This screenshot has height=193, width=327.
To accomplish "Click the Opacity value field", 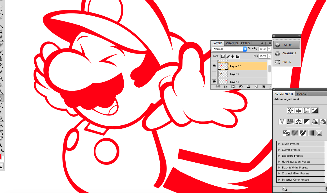I will (x=263, y=49).
